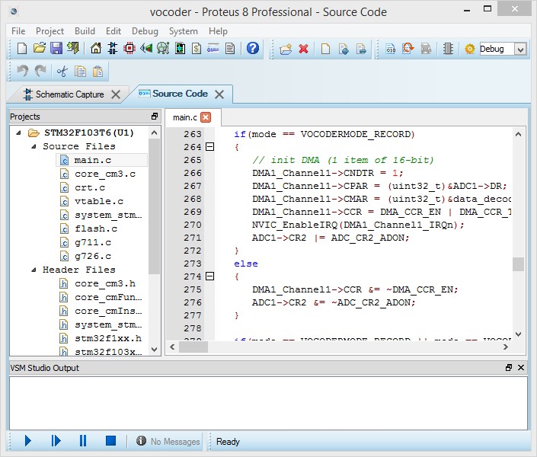Image resolution: width=537 pixels, height=457 pixels.
Task: Undo with the curved arrow icon
Action: (x=23, y=72)
